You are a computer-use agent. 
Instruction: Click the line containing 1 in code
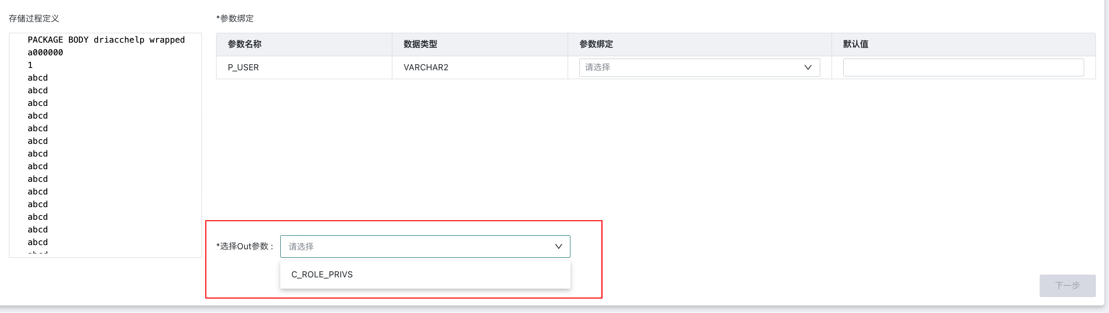[x=30, y=65]
